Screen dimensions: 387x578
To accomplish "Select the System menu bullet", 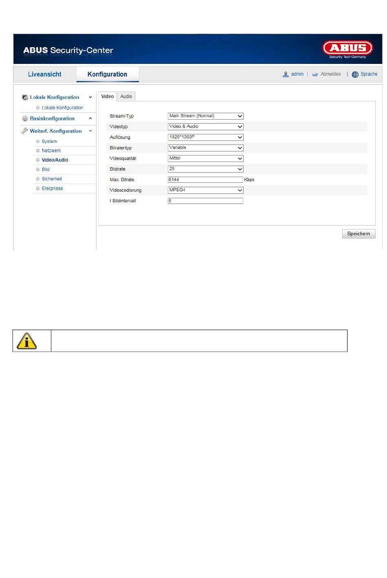I will [x=38, y=142].
